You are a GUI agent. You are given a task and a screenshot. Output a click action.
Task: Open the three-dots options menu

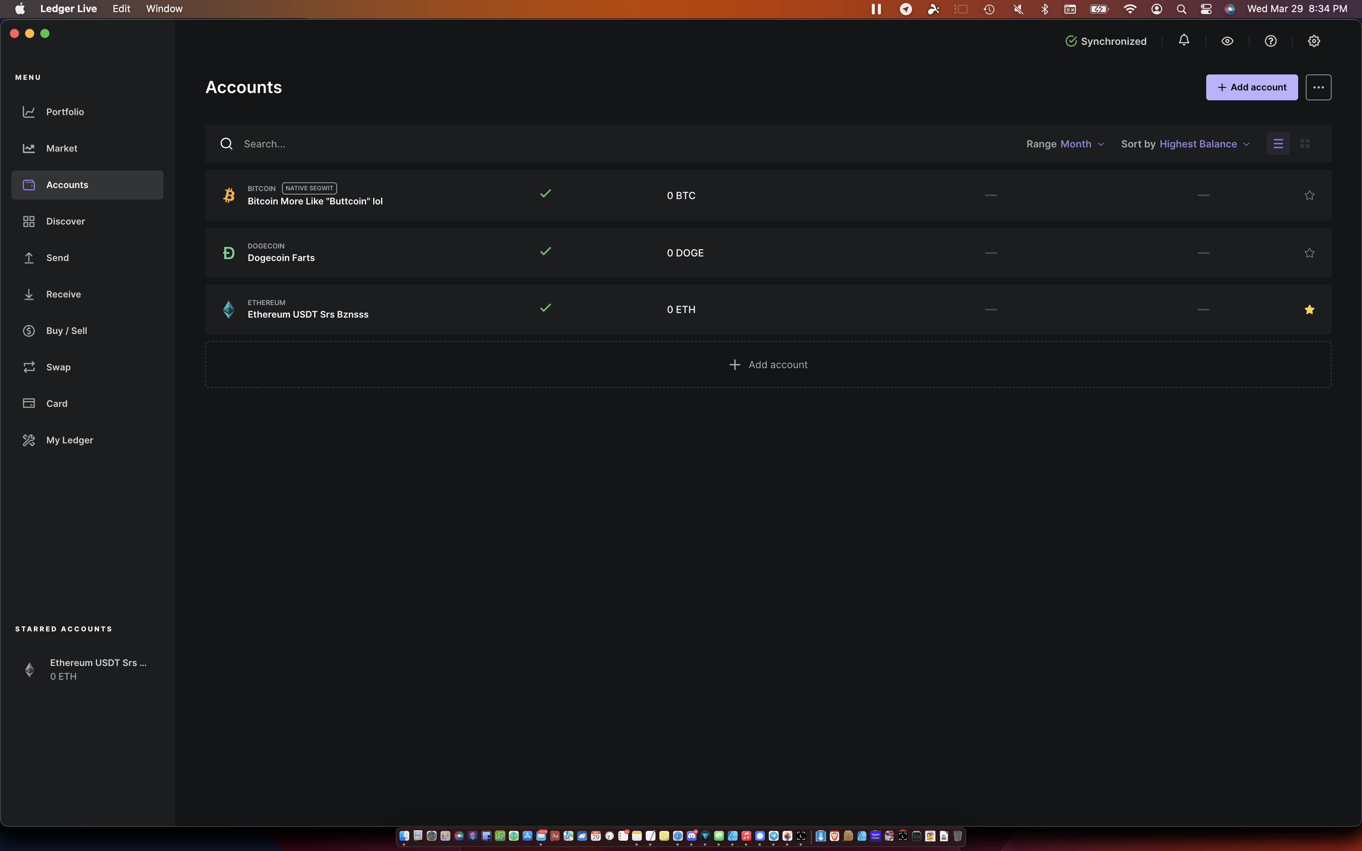1318,87
